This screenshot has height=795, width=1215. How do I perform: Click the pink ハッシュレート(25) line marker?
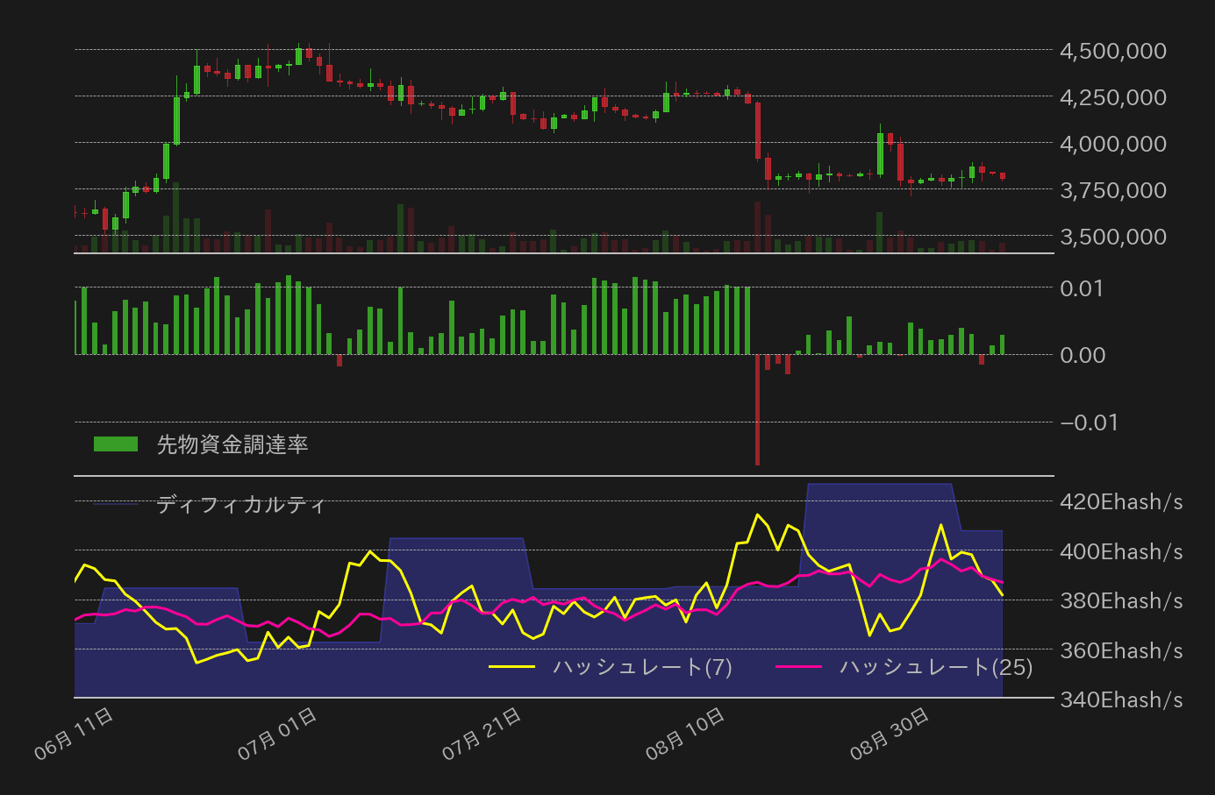(801, 667)
